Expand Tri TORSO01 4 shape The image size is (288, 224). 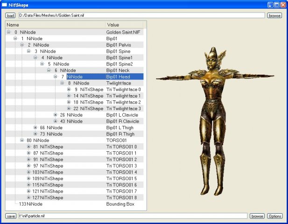coord(29,172)
